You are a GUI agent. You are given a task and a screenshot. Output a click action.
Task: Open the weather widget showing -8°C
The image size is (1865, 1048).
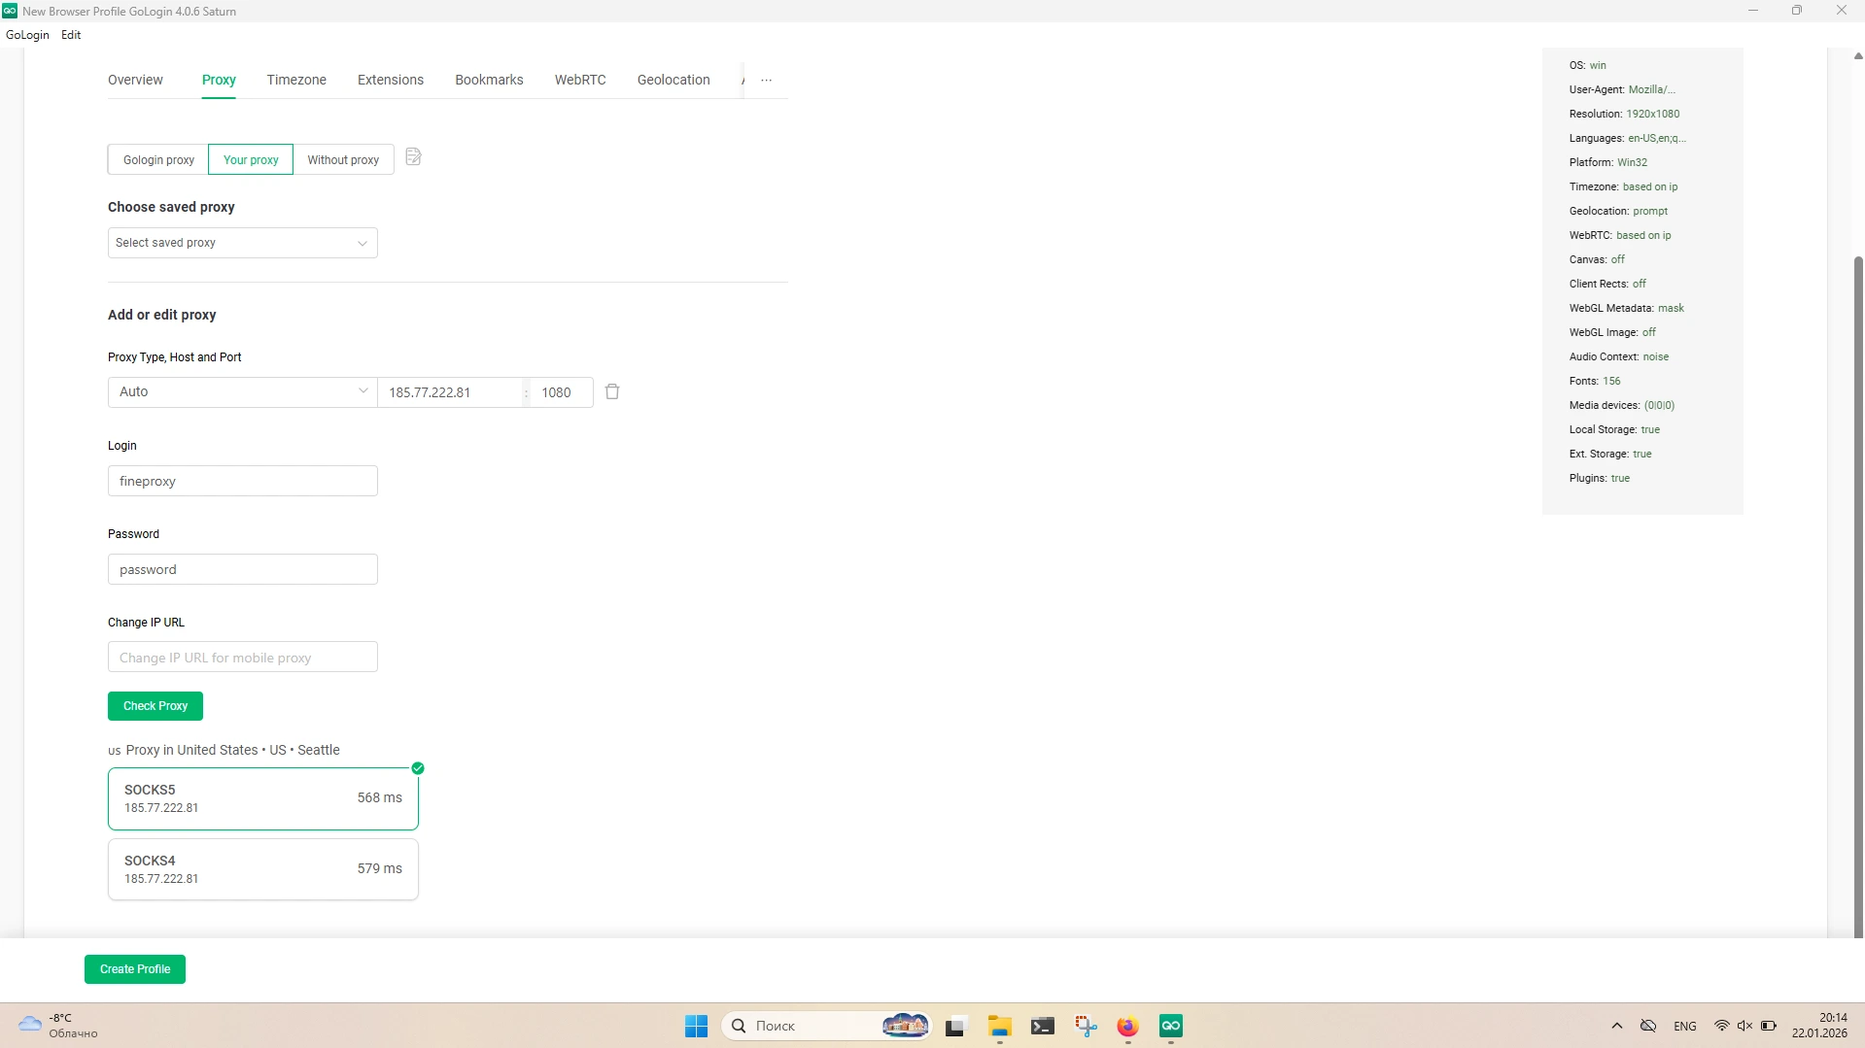(58, 1026)
